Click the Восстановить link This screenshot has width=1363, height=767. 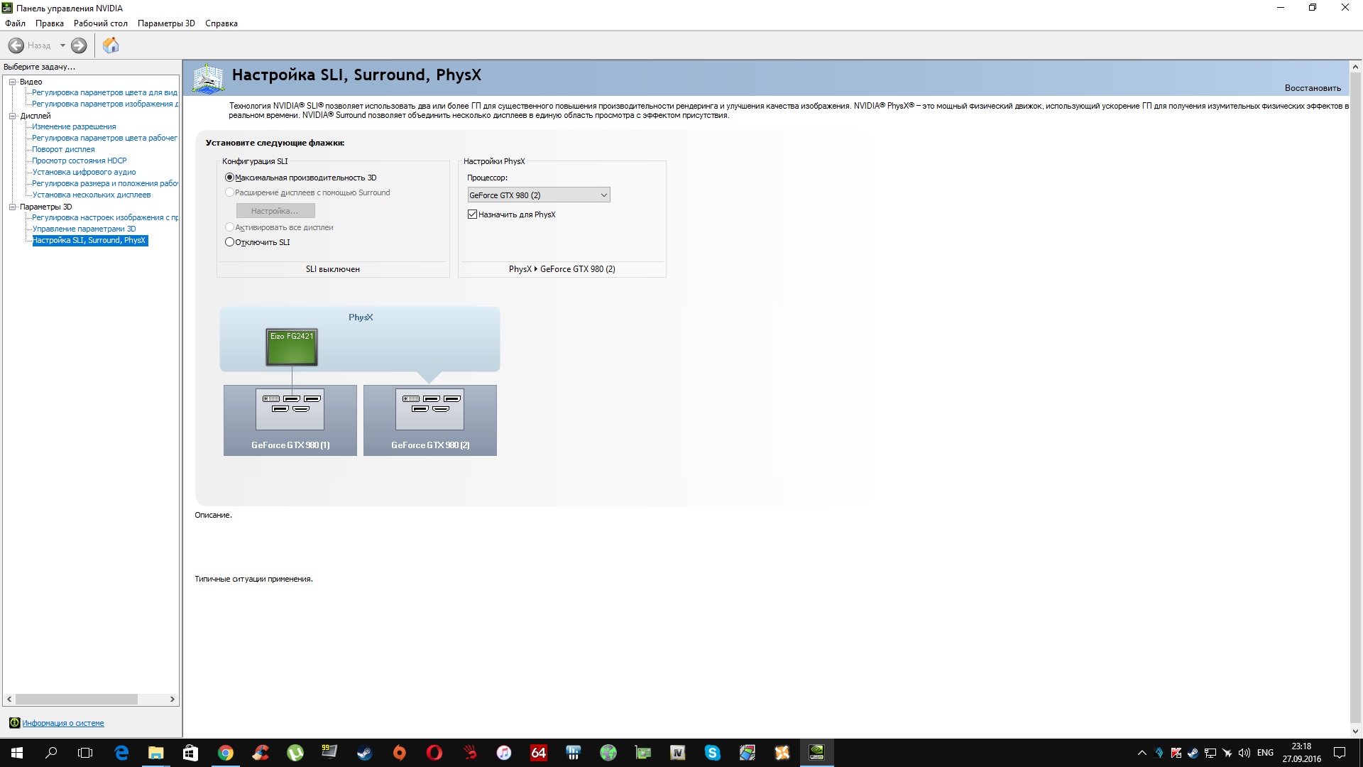(x=1312, y=88)
